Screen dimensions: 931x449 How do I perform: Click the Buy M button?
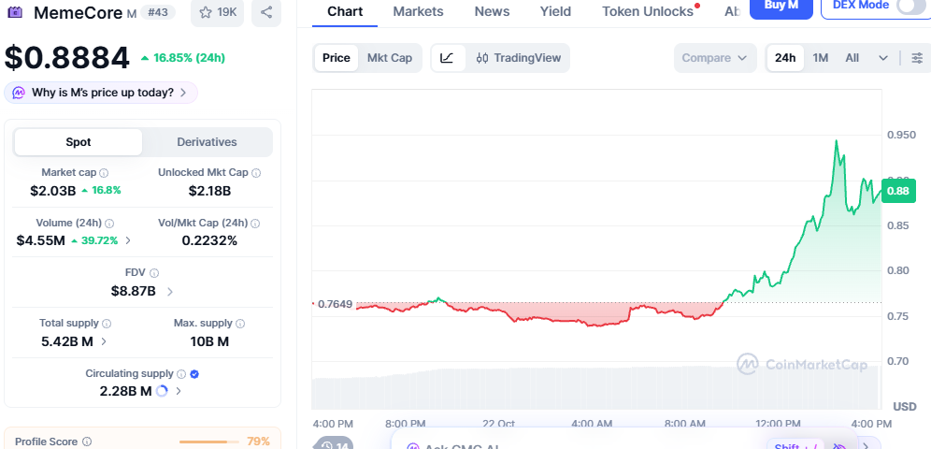click(781, 7)
